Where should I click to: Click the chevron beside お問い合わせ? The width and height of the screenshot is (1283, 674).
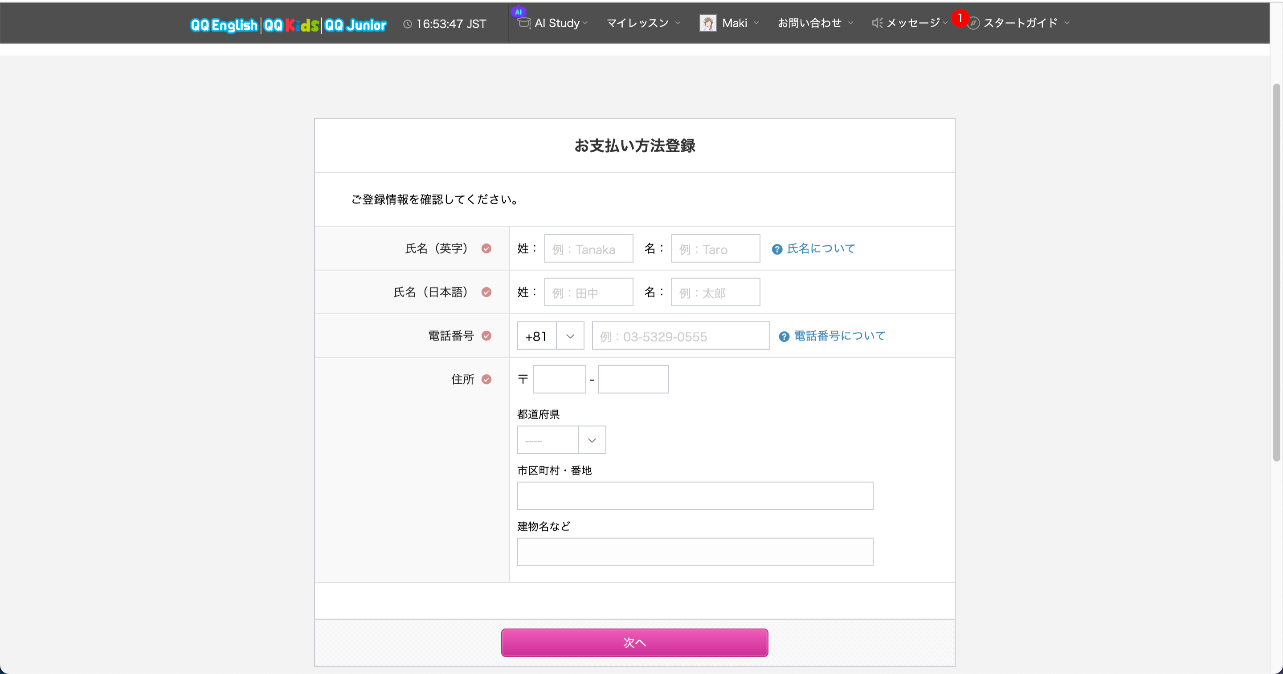[851, 23]
